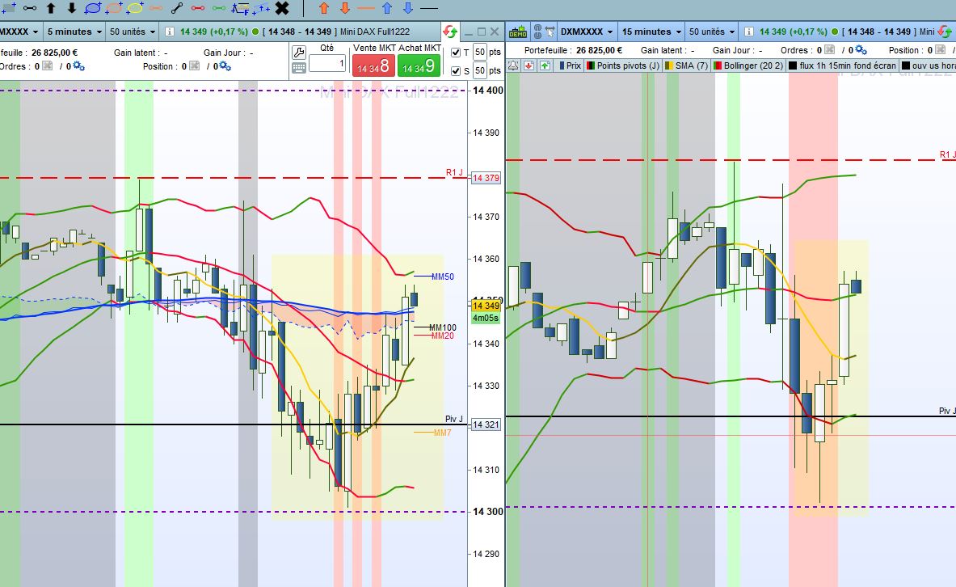Image resolution: width=956 pixels, height=587 pixels.
Task: Open orders gear icon in right chart
Action: click(x=861, y=50)
